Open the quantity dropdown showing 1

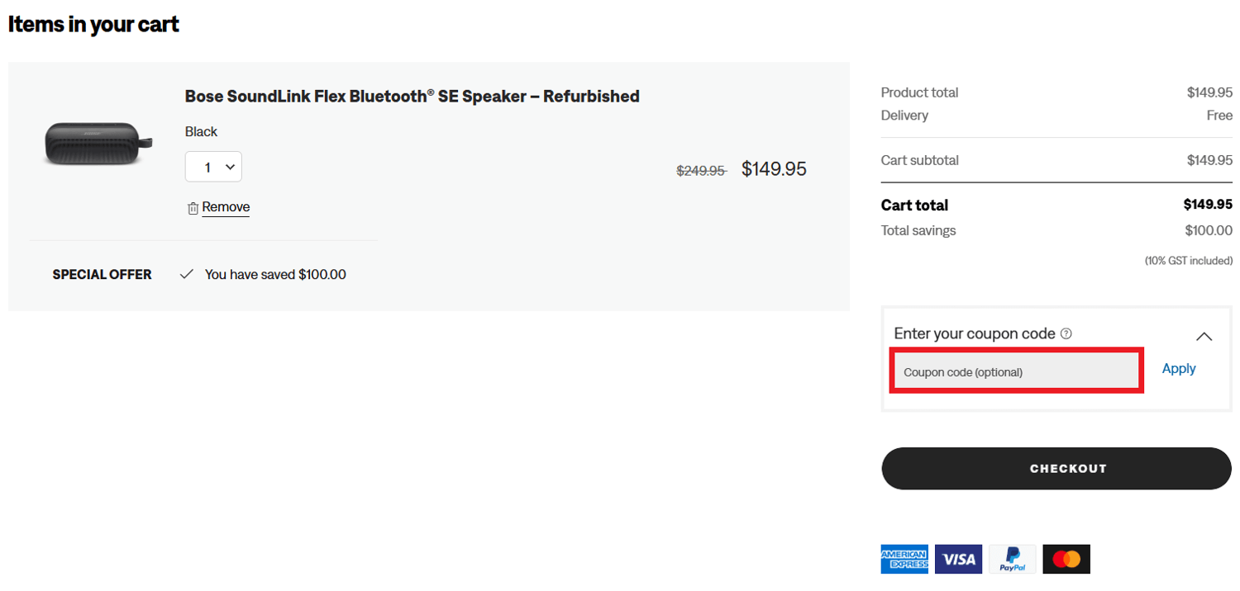(213, 167)
